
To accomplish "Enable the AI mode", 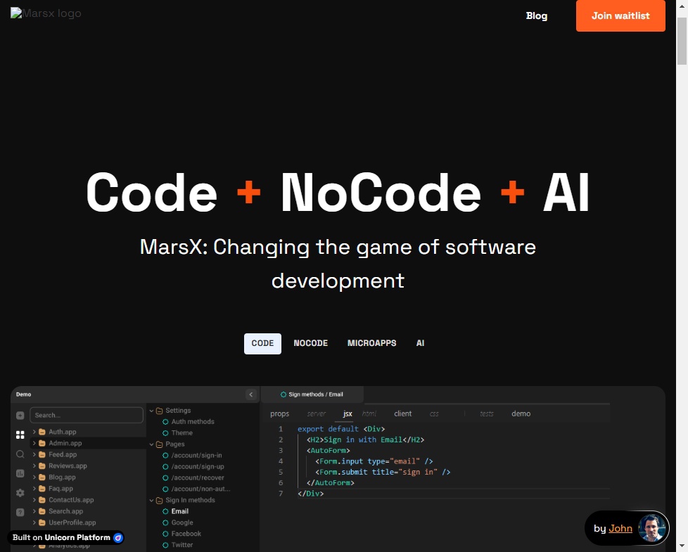I will pos(420,343).
